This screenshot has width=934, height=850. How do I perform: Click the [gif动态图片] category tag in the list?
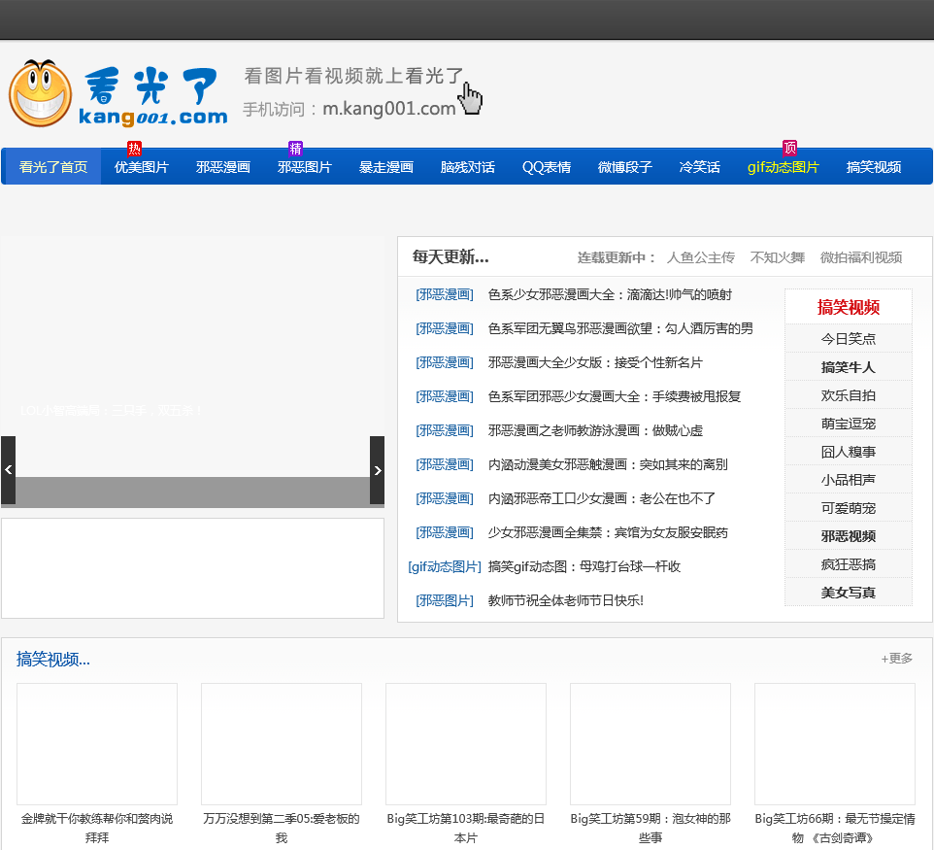tap(445, 566)
